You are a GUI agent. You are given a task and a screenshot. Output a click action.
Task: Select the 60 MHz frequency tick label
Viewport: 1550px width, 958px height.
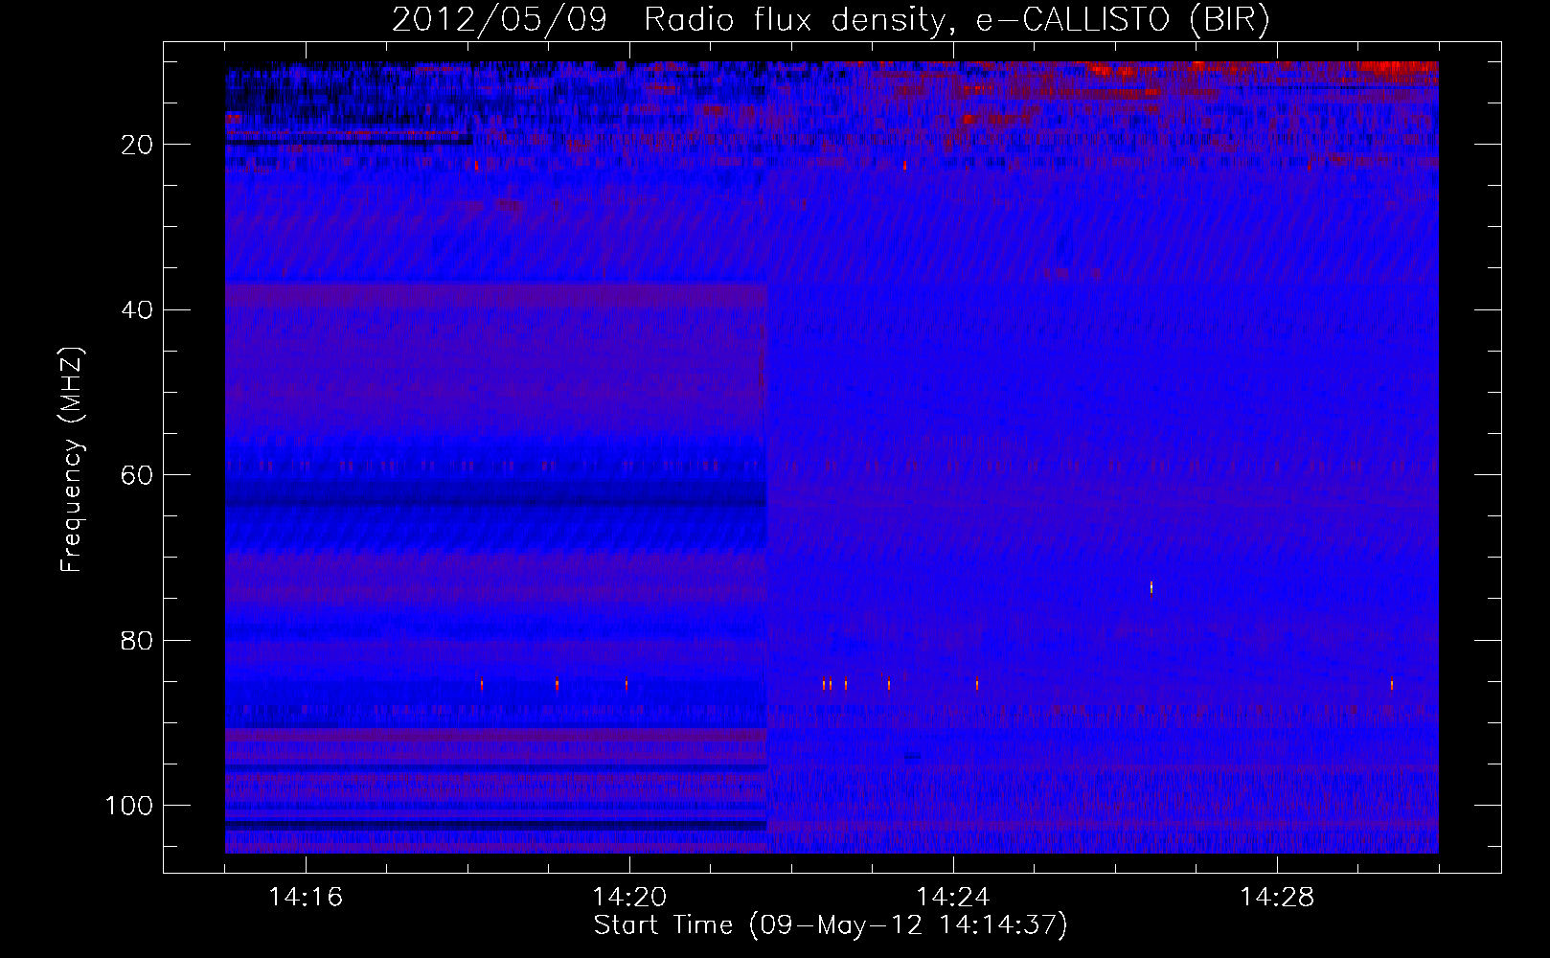click(138, 475)
